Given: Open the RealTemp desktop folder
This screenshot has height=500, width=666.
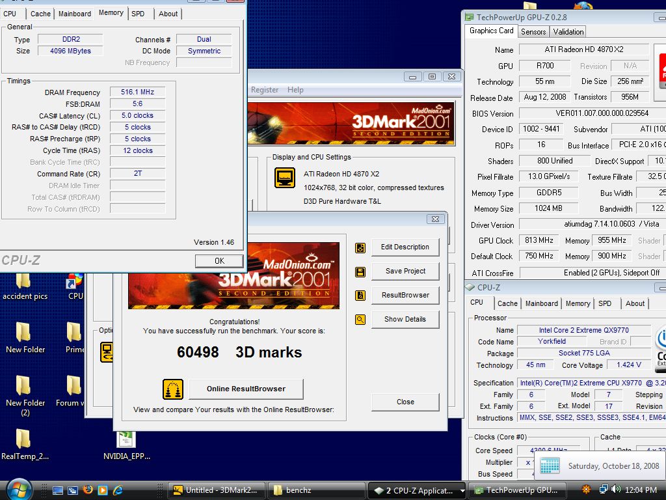Looking at the screenshot, I should pos(25,445).
